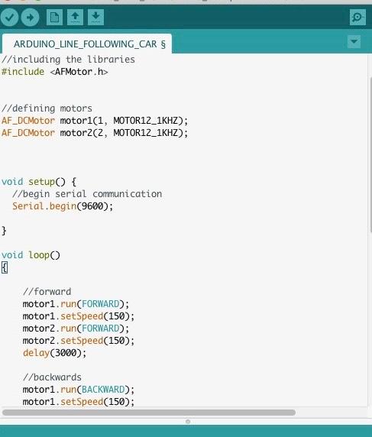Click the highlighted opening brace under loop
This screenshot has height=437, width=372.
click(4, 267)
